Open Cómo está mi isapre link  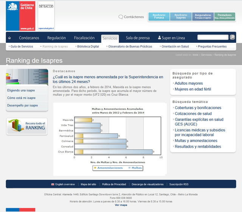(x=21, y=98)
